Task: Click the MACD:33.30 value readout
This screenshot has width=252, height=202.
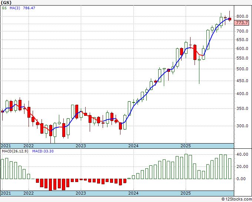Action: pyautogui.click(x=43, y=151)
